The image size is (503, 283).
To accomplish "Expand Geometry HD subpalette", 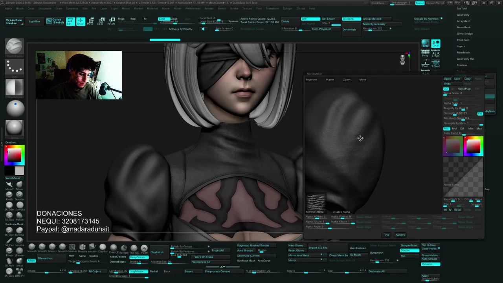I will 465,59.
